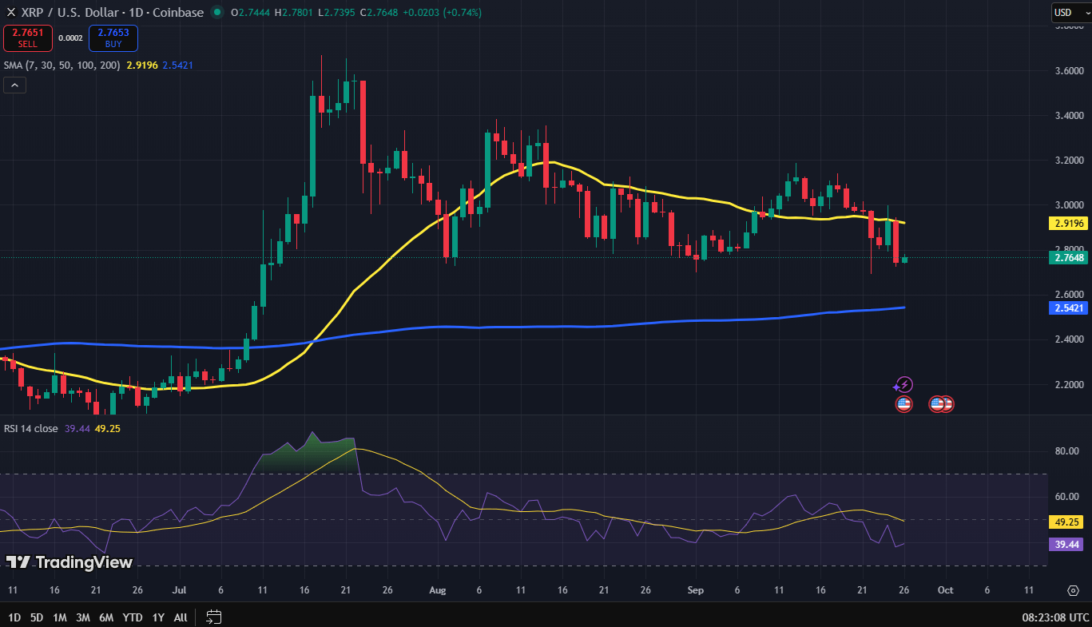The height and width of the screenshot is (627, 1092).
Task: Click the yellow 2.9196 price label on the scale
Action: click(1068, 224)
